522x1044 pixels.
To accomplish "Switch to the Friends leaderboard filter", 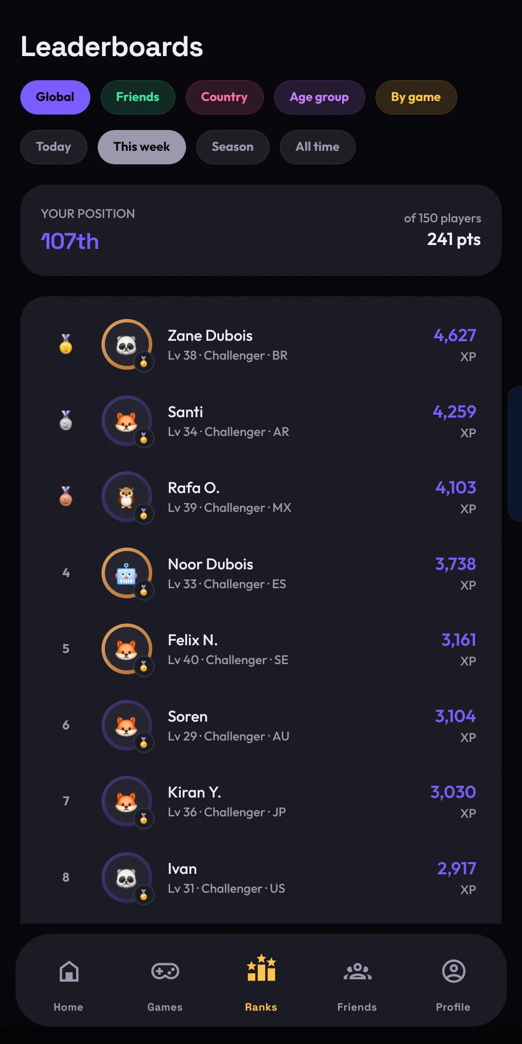I will point(138,97).
